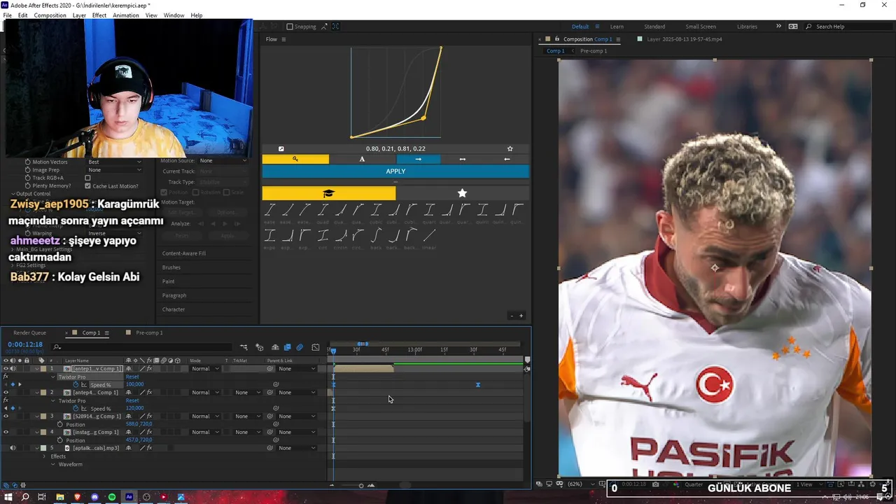Open Content-Aware Fill panel
The height and width of the screenshot is (504, 896).
click(184, 253)
